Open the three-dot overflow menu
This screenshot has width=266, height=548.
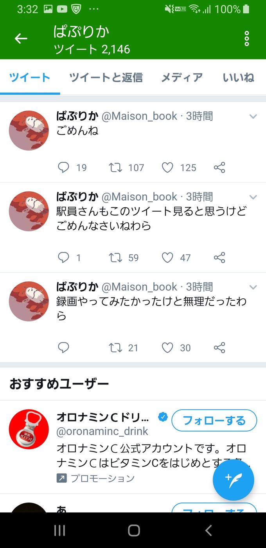pos(246,39)
